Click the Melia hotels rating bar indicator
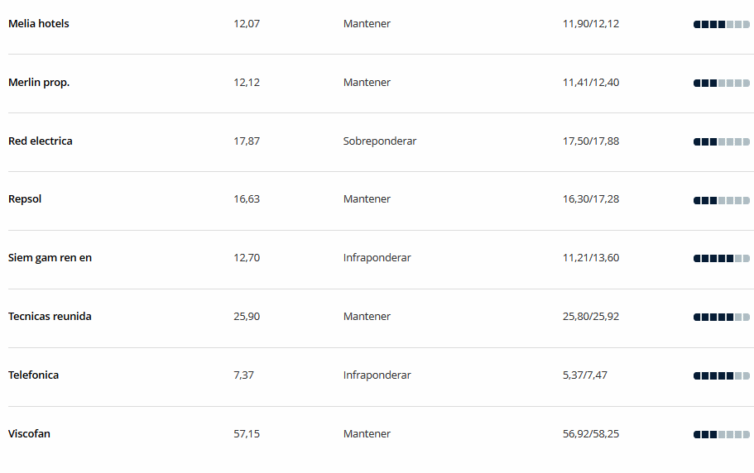This screenshot has width=754, height=473. [721, 25]
